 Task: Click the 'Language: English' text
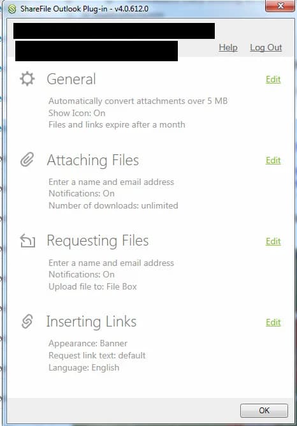coord(84,367)
